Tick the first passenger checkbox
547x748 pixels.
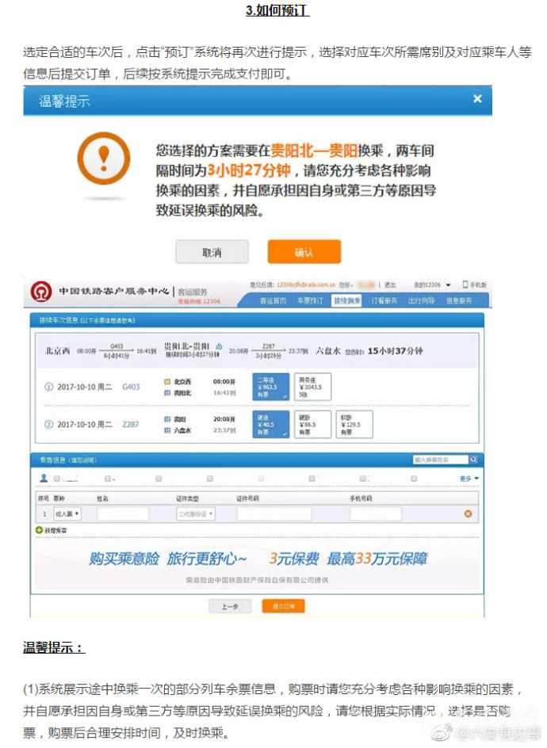coord(56,479)
